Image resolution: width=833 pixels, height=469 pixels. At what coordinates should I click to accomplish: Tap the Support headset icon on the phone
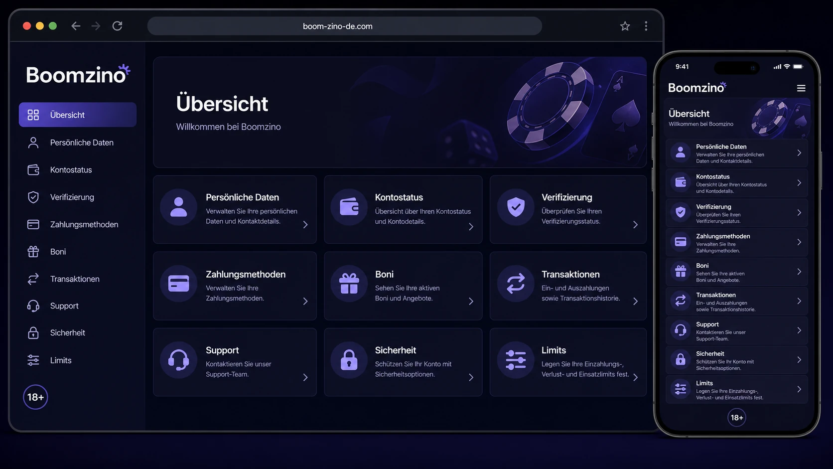pos(681,330)
